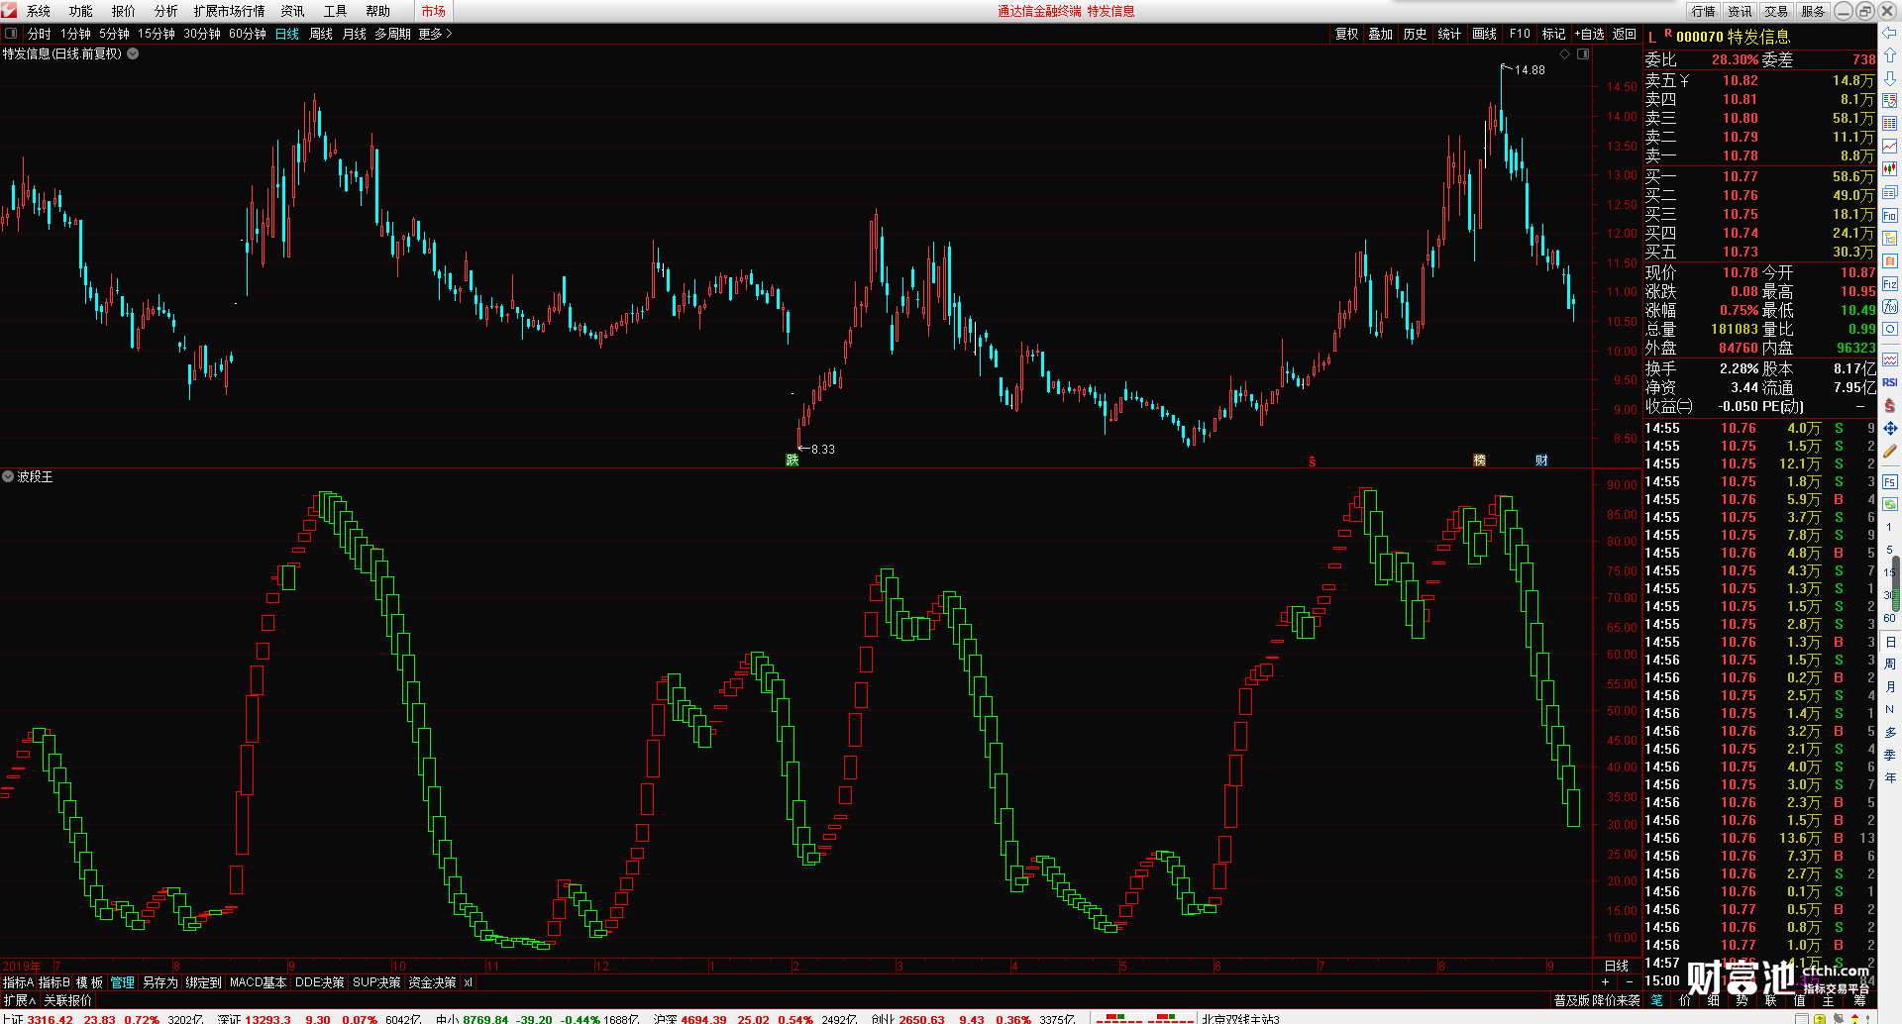Open the 工具 menu

[x=336, y=11]
